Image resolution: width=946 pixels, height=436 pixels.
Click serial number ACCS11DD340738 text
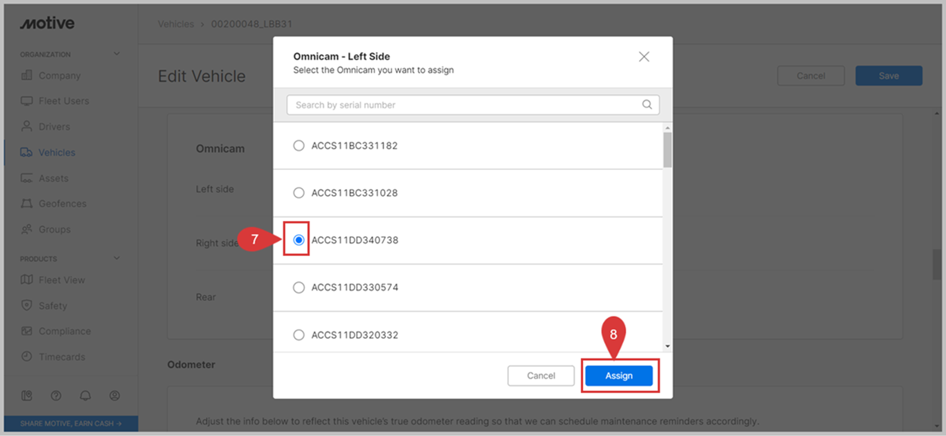pyautogui.click(x=355, y=240)
